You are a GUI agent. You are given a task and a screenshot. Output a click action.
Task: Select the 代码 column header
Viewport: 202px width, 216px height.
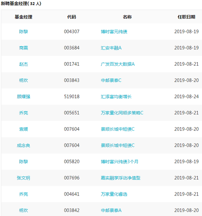pyautogui.click(x=72, y=17)
